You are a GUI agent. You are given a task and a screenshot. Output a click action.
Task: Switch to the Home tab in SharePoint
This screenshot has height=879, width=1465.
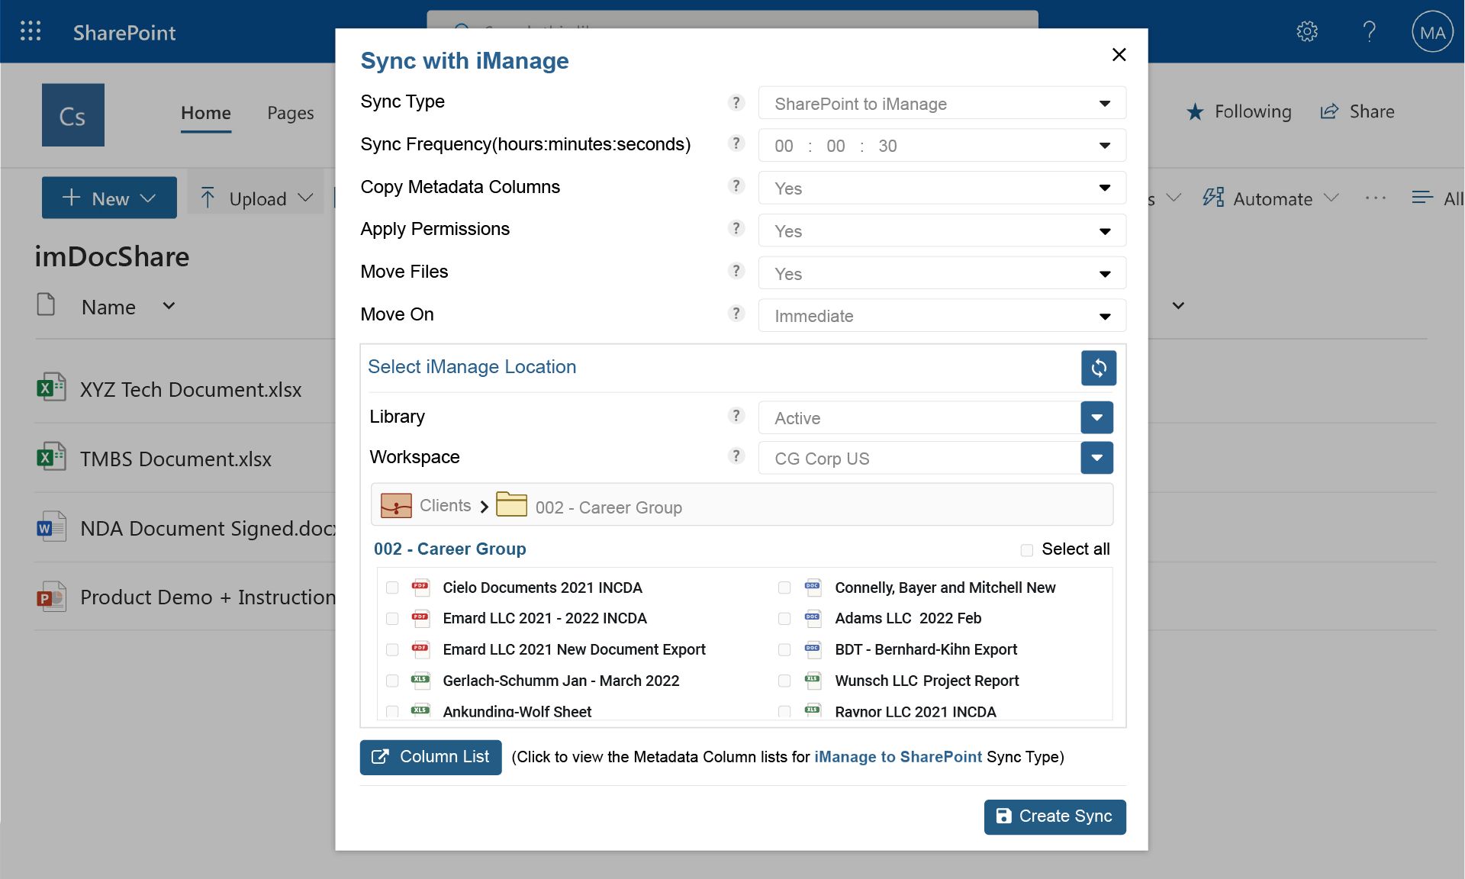(205, 110)
